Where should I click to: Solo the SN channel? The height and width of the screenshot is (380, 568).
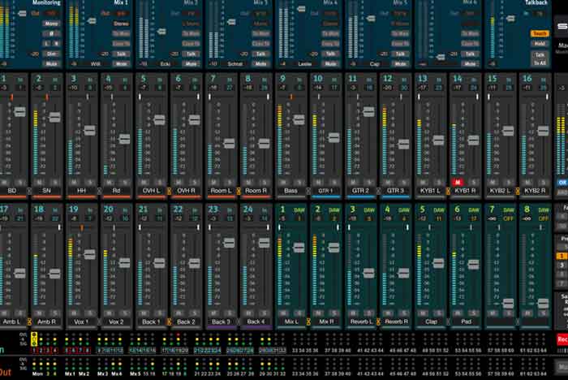point(55,183)
